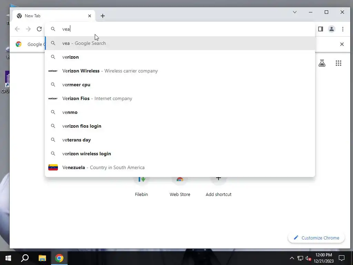
Task: Select the vermeer cpu suggestion
Action: coord(180,85)
